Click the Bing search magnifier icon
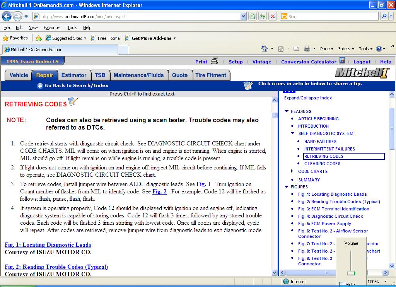This screenshot has width=396, height=287. (x=384, y=16)
